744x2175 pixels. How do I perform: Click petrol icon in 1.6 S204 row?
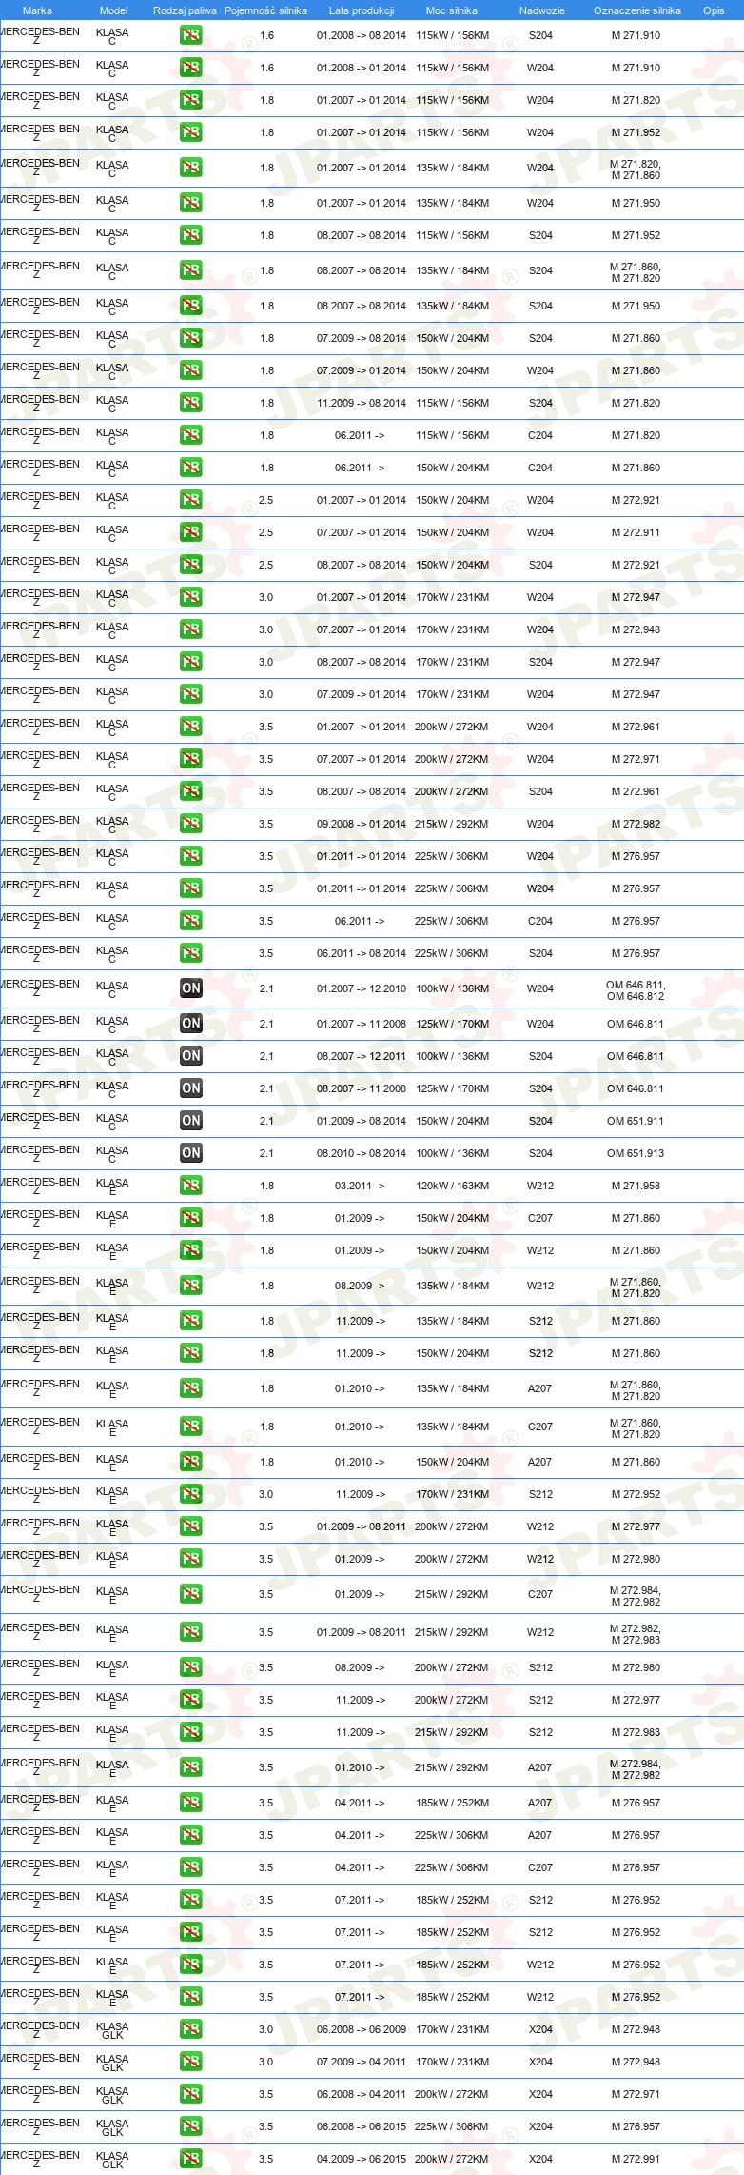pyautogui.click(x=190, y=36)
